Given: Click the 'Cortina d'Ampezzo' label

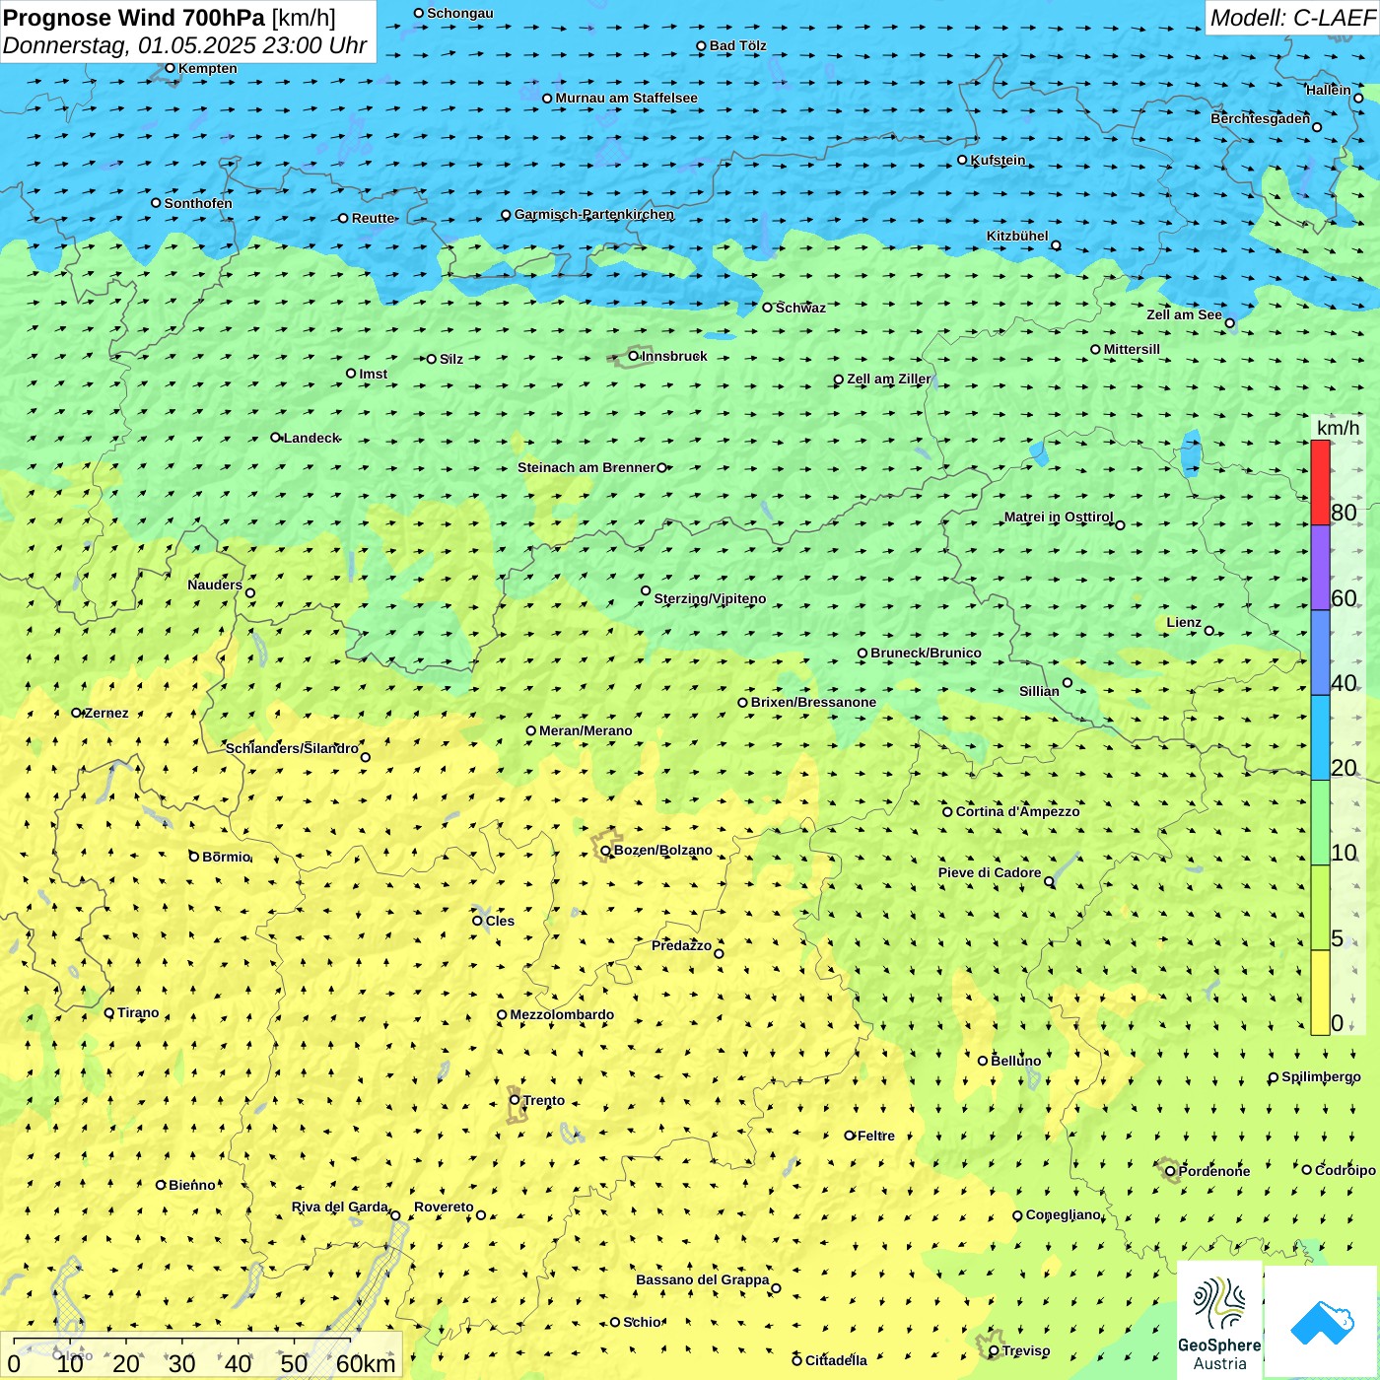Looking at the screenshot, I should coord(1017,811).
